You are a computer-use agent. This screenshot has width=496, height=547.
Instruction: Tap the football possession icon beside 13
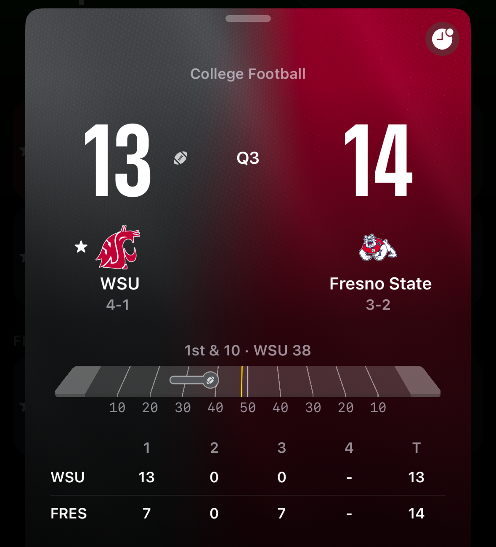click(x=180, y=158)
